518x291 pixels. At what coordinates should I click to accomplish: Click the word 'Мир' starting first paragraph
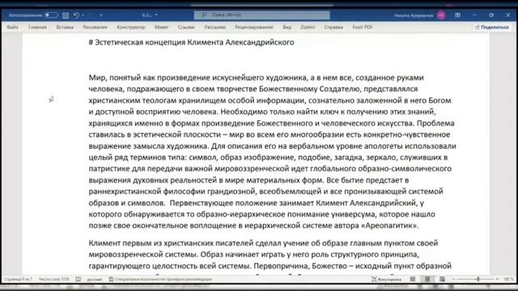coord(97,78)
